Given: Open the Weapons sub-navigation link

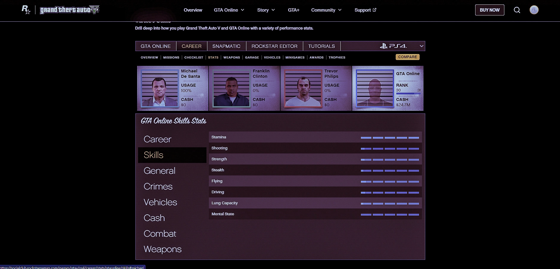Looking at the screenshot, I should point(231,58).
